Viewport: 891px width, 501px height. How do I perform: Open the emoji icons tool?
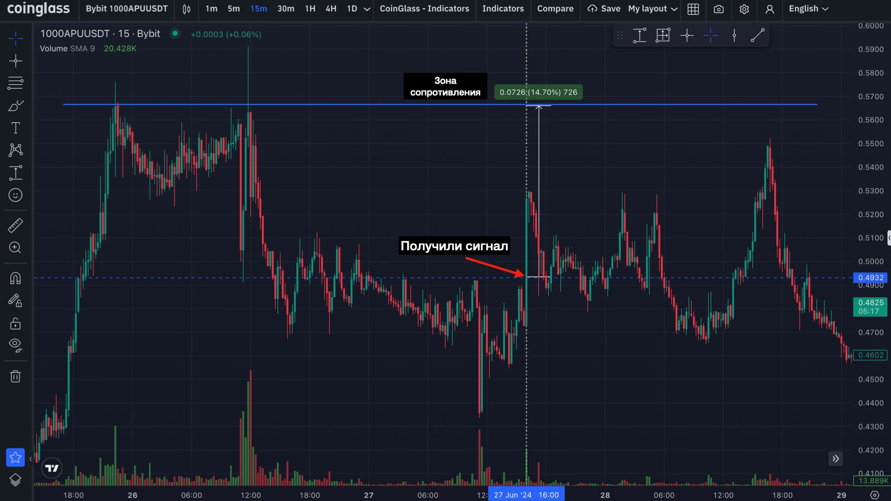pos(15,195)
